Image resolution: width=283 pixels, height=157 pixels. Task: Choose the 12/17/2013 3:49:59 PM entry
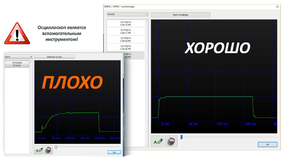125,40
